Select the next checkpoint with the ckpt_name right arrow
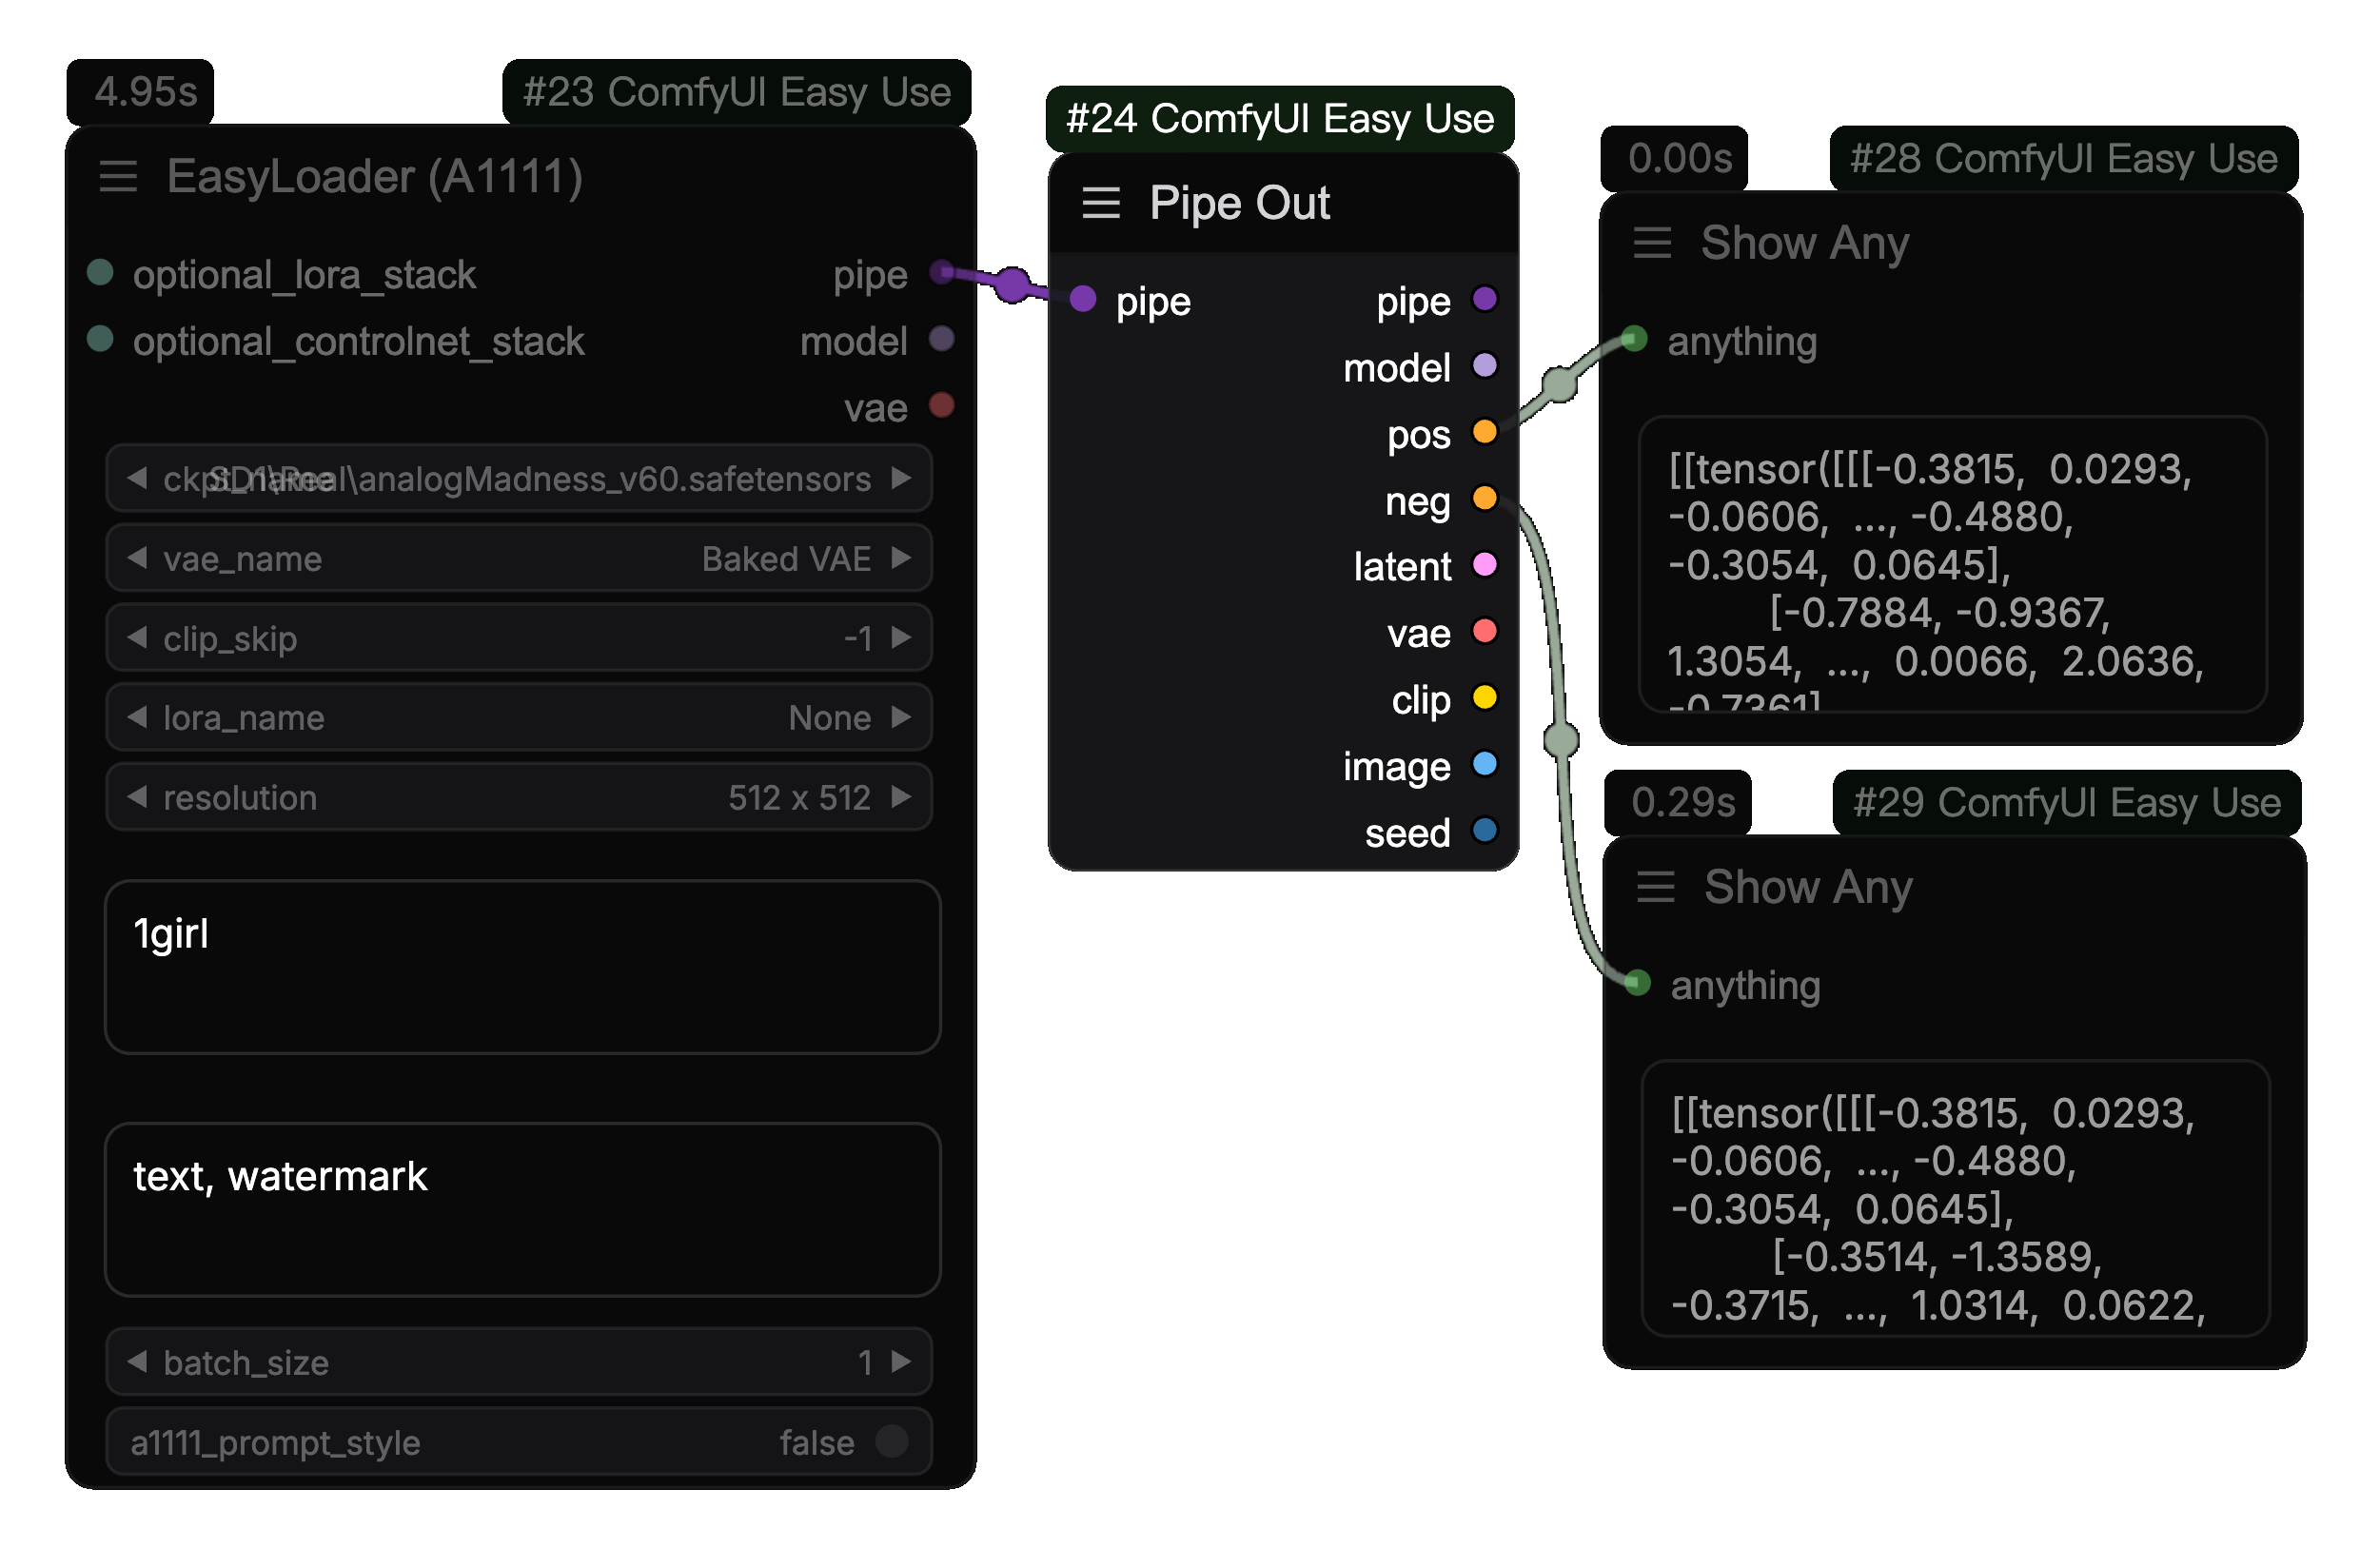Image resolution: width=2380 pixels, height=1548 pixels. coord(901,478)
